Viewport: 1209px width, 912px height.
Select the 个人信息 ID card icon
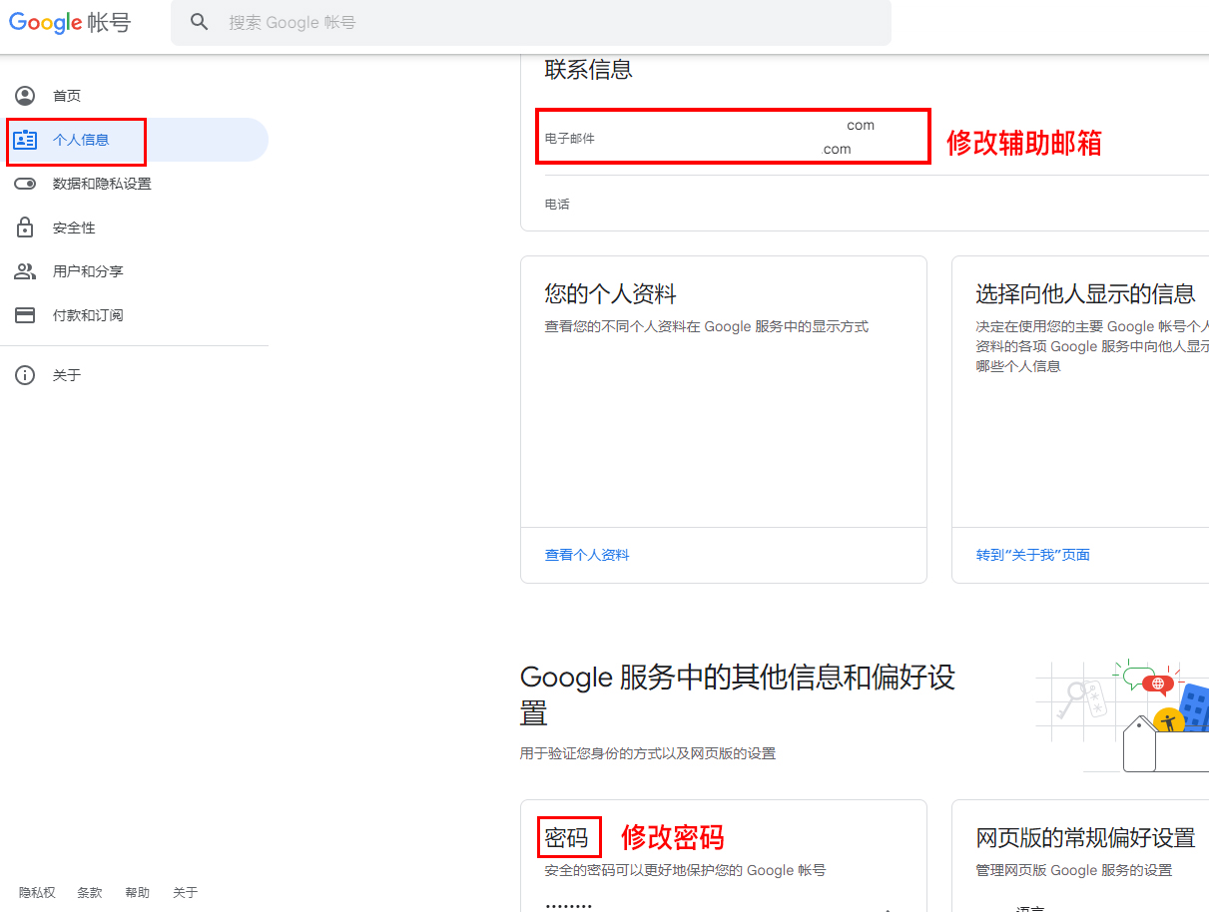25,140
